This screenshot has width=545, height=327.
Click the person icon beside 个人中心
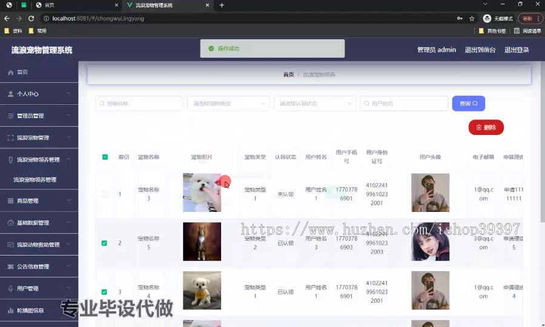click(10, 94)
